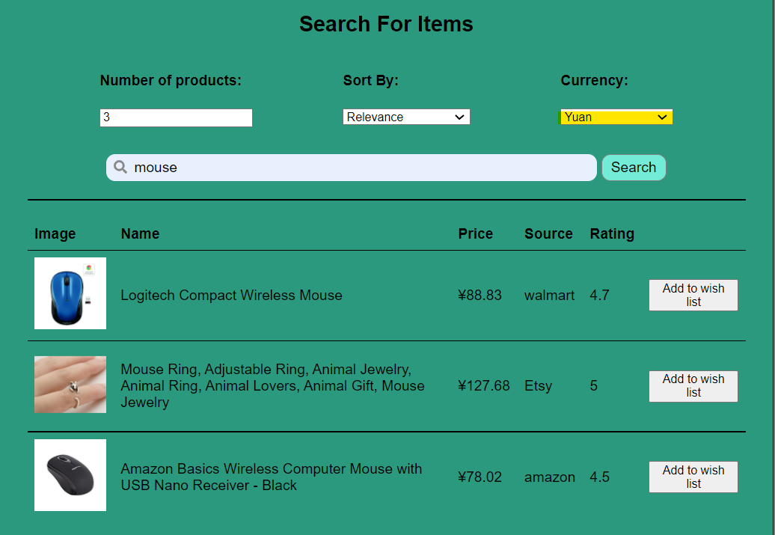The image size is (775, 535).
Task: Click the amazon source cell
Action: pos(550,477)
